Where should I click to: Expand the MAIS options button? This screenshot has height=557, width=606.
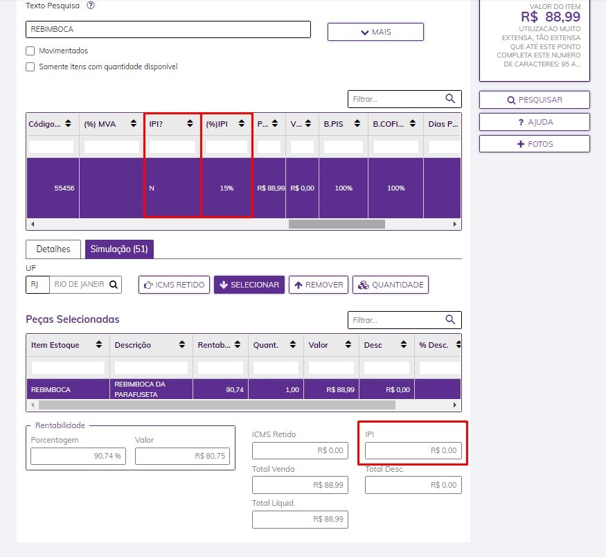tap(375, 32)
